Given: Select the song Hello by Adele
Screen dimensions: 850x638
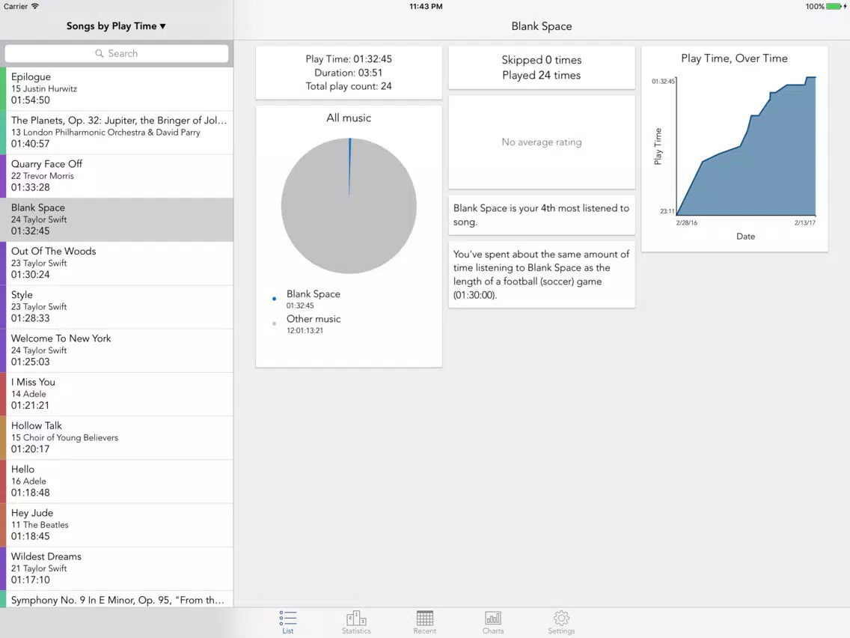Looking at the screenshot, I should [117, 481].
